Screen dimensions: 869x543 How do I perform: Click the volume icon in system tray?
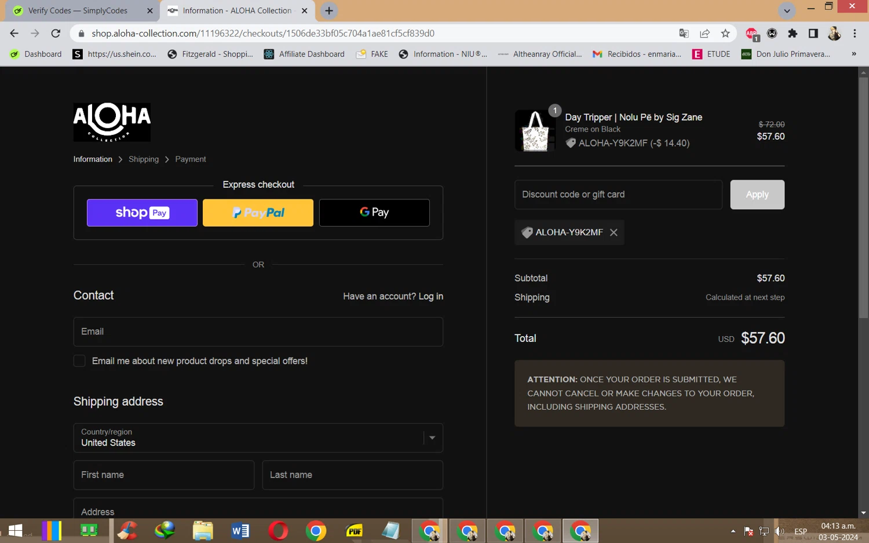pos(780,531)
